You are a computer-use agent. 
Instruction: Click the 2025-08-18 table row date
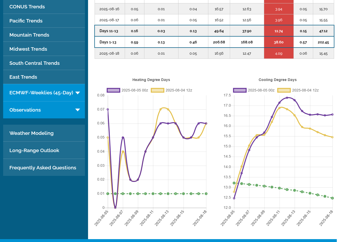click(x=109, y=53)
